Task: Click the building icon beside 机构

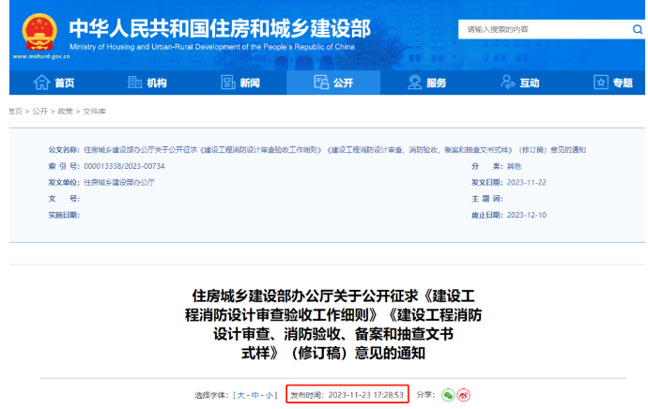Action: [x=132, y=83]
